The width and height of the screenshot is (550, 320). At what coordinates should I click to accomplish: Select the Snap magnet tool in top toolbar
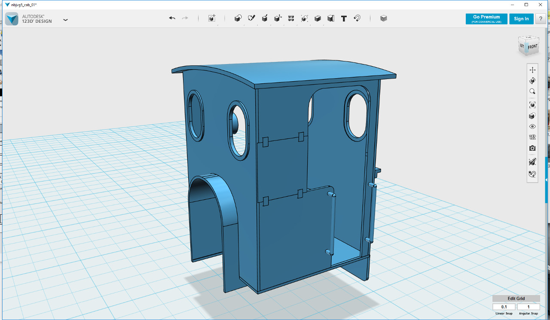pos(357,18)
